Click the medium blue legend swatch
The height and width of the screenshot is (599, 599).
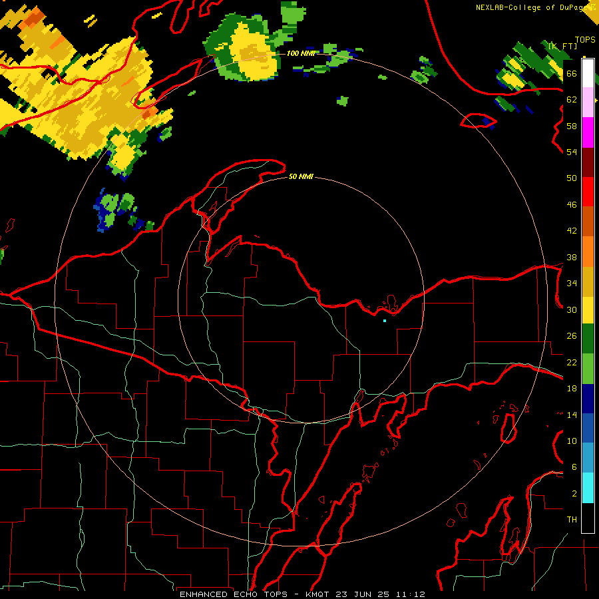tap(588, 428)
